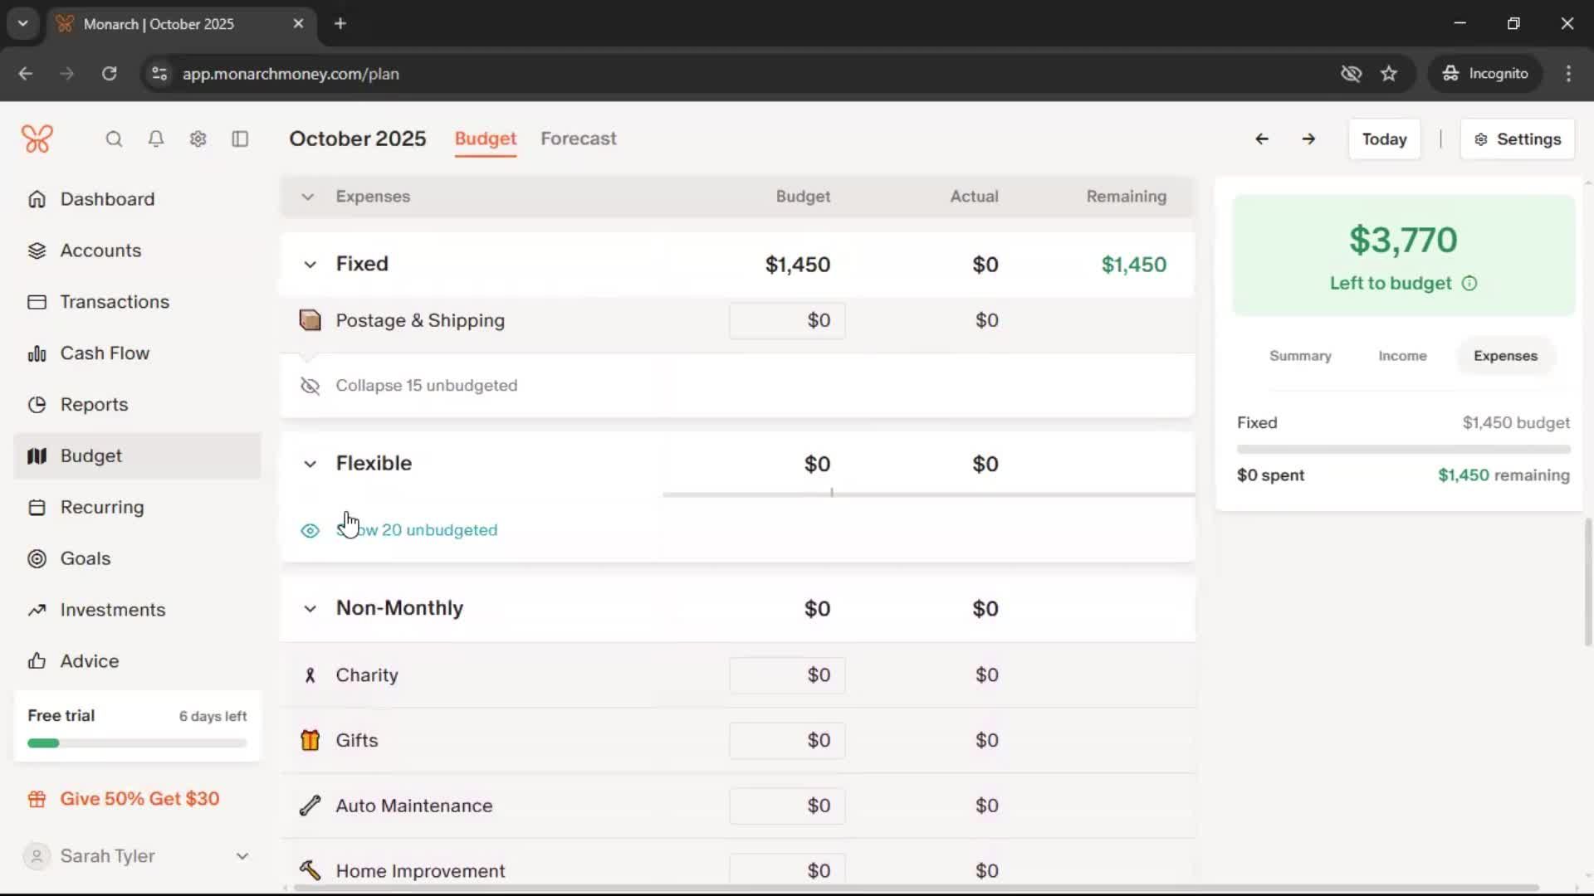Click the Today button
Viewport: 1594px width, 896px height.
tap(1383, 139)
